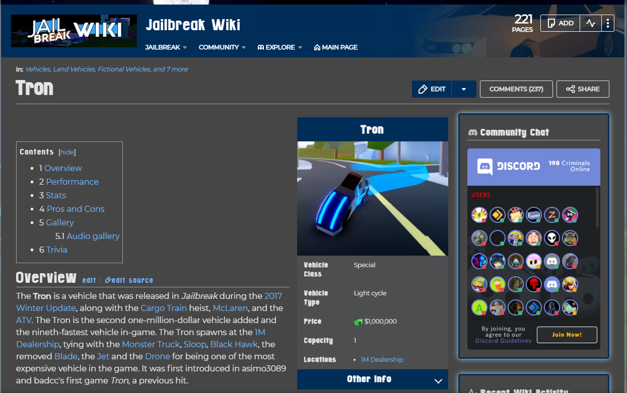Viewport: 627px width, 393px height.
Task: Click 'edit' beside the Overview heading
Action: [89, 280]
